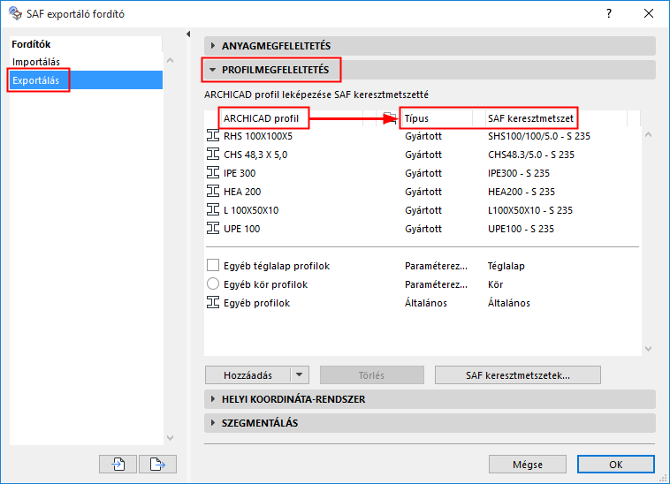The width and height of the screenshot is (670, 484).
Task: Click the HEA200 - S 235 cell
Action: pos(522,192)
